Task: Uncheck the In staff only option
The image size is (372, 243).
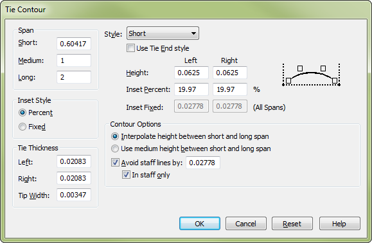Action: click(126, 175)
